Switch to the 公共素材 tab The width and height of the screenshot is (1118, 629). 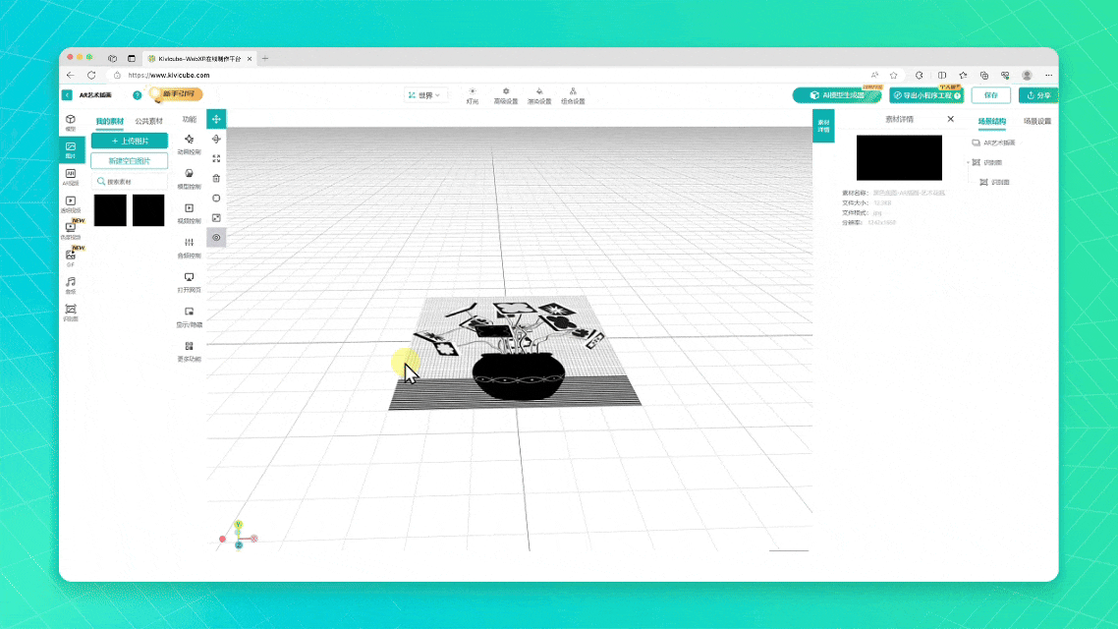point(148,121)
